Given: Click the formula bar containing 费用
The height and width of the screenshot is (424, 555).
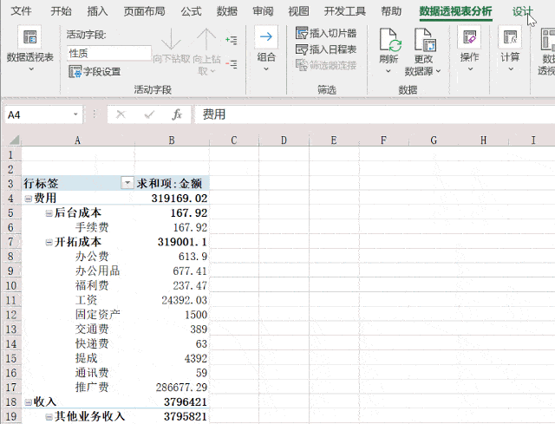Looking at the screenshot, I should 375,114.
